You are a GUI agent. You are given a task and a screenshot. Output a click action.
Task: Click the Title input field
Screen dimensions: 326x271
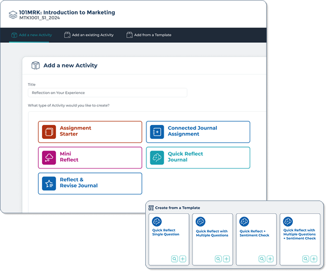(108, 93)
